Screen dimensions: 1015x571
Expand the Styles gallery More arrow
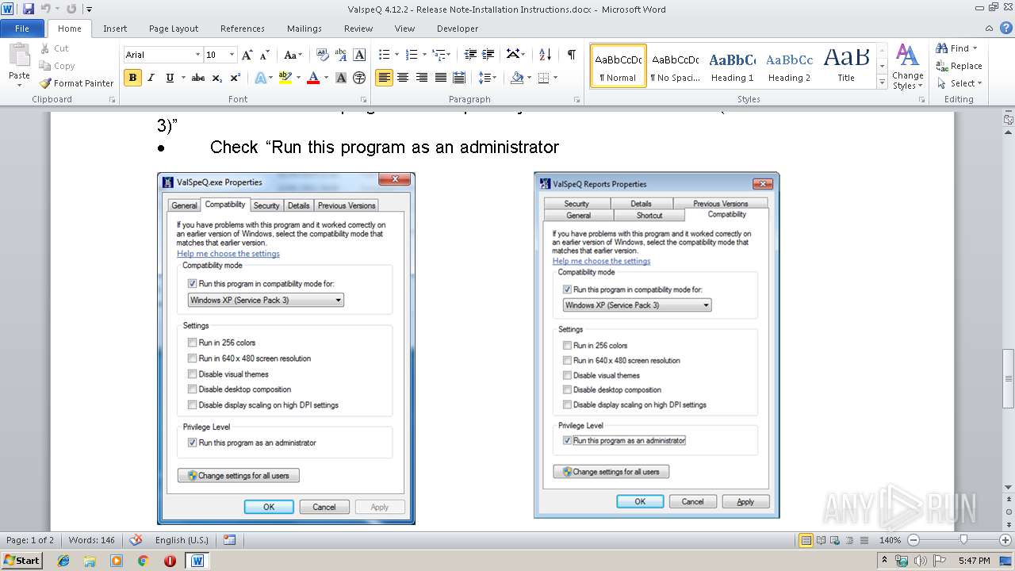(883, 83)
